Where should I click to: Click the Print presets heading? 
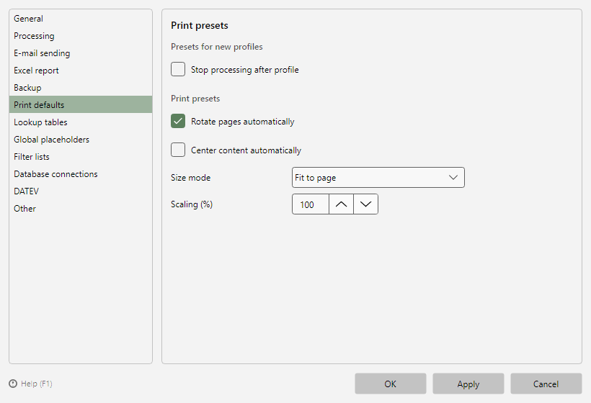tap(200, 26)
